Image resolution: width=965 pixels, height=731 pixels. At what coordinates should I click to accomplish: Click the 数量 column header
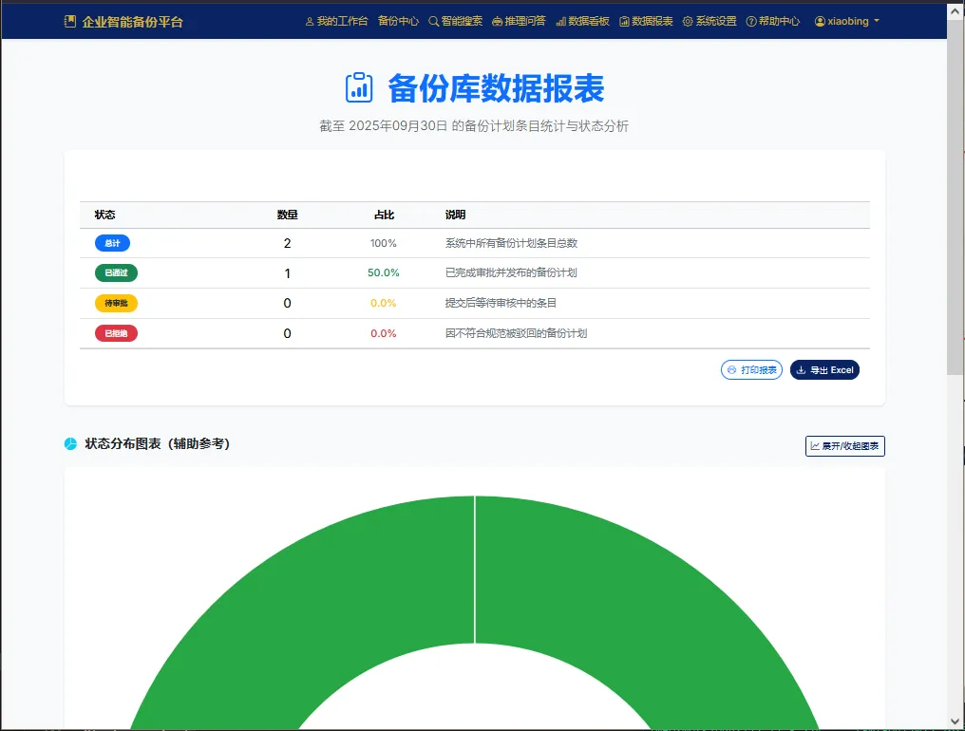288,215
